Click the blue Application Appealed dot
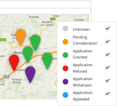 click(66, 95)
